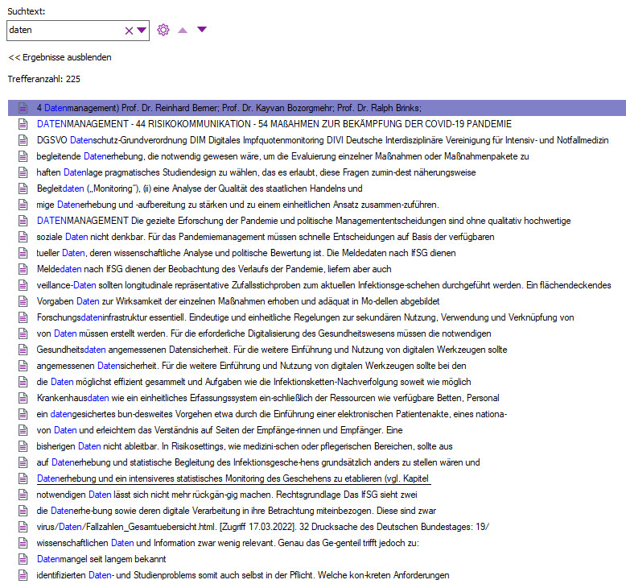Open result 'haften Datenlage pragmatisches Studiendesign'
This screenshot has height=584, width=626.
pos(257,172)
